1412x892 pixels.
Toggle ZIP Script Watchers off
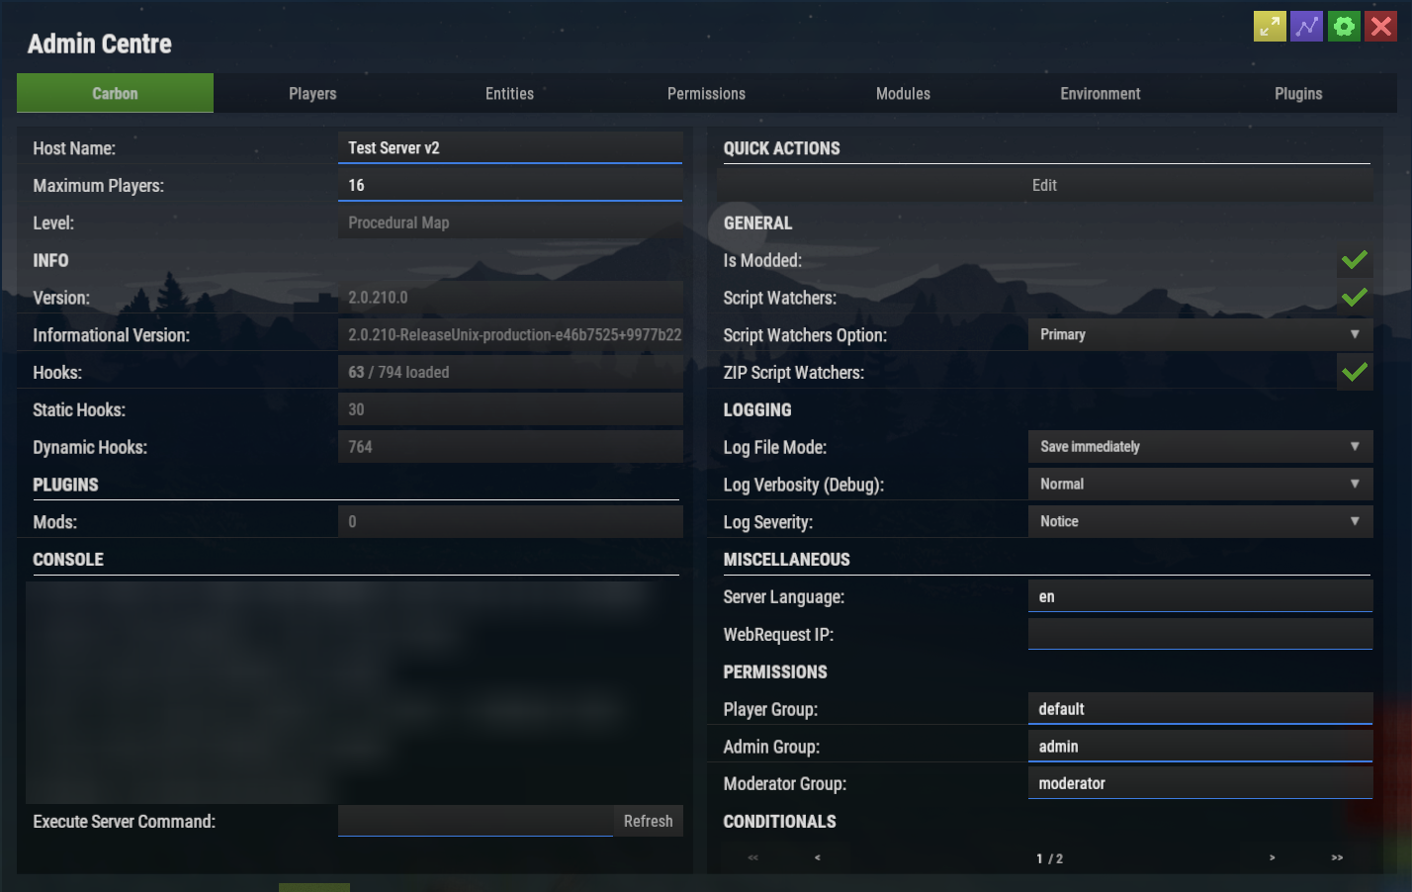click(x=1355, y=372)
